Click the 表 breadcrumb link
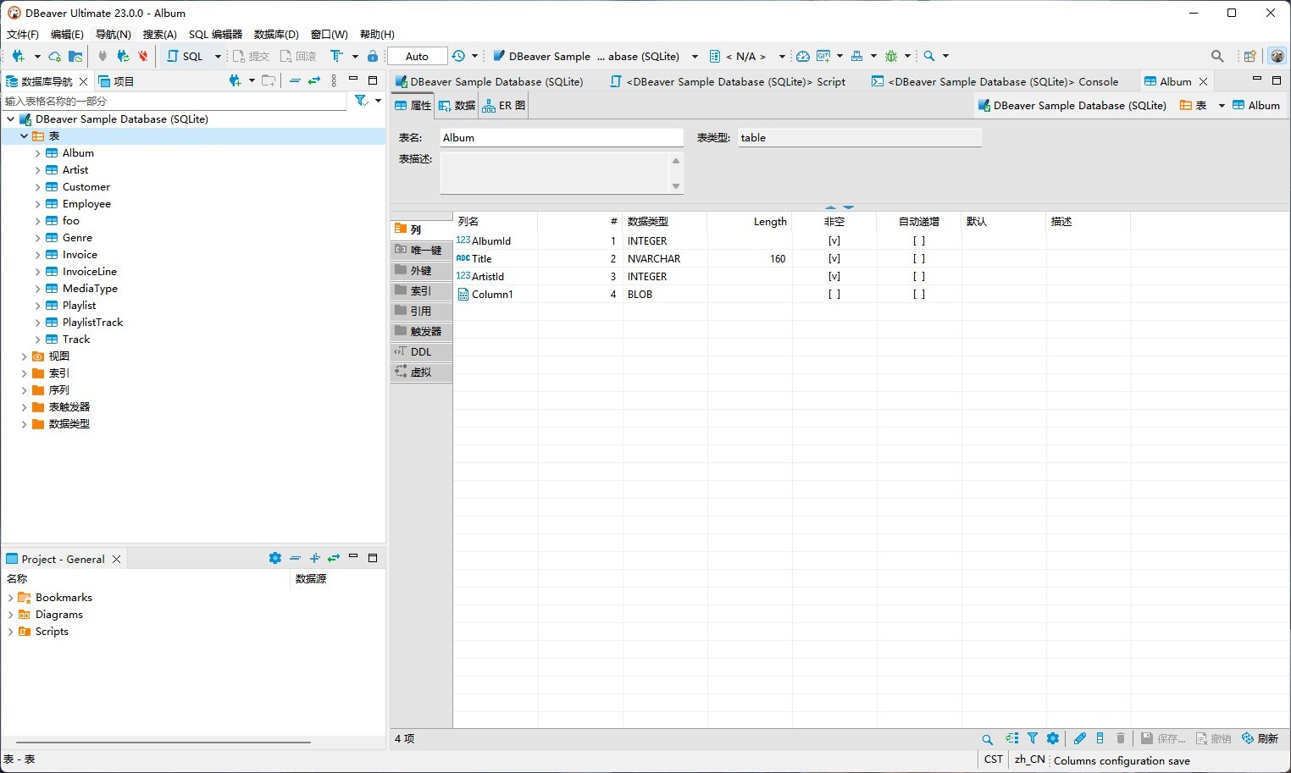This screenshot has height=773, width=1291. point(1194,106)
